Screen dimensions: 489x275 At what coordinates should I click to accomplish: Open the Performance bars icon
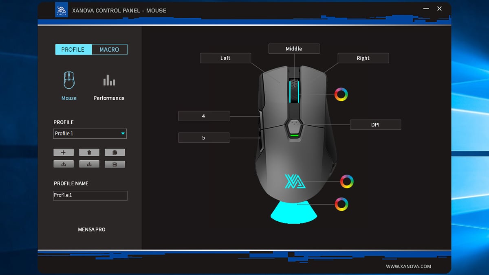pos(109,80)
